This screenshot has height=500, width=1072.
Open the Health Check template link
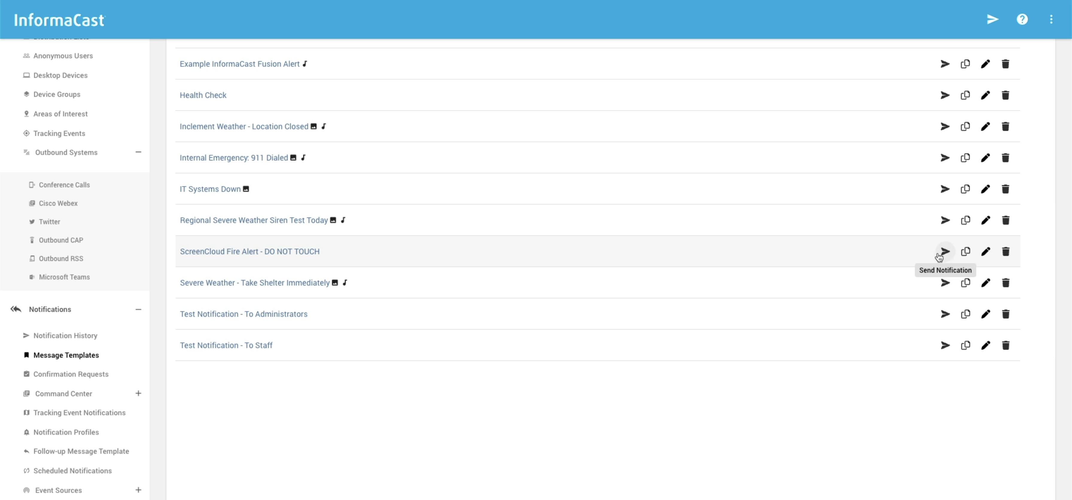[x=203, y=95]
